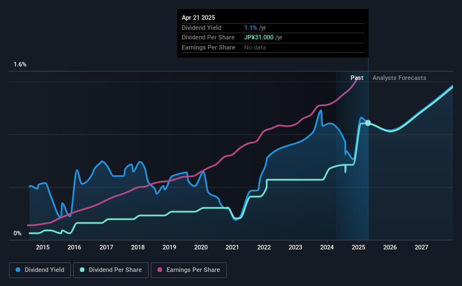Viewport: 462px width, 286px height.
Task: Click the Apr 21 2025 tooltip date header
Action: tap(198, 17)
